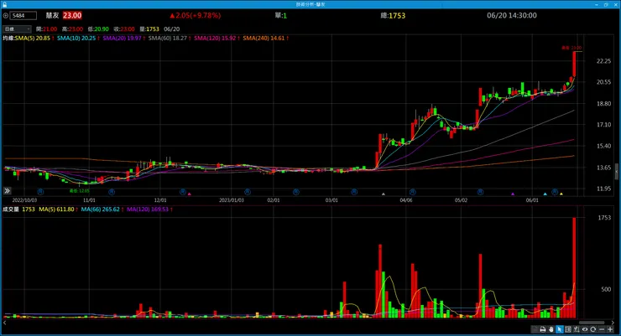This screenshot has width=621, height=336.
Task: Click the 總:1753 total volume text
Action: (x=393, y=15)
